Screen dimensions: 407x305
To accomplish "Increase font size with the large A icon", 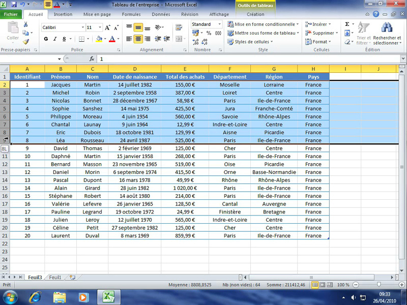I will pos(107,27).
